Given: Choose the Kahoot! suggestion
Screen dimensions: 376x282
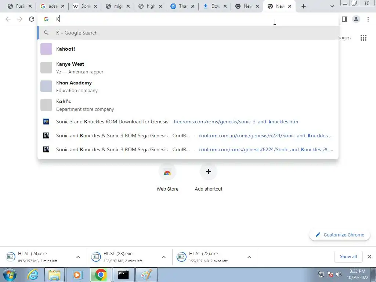Looking at the screenshot, I should pos(188,49).
